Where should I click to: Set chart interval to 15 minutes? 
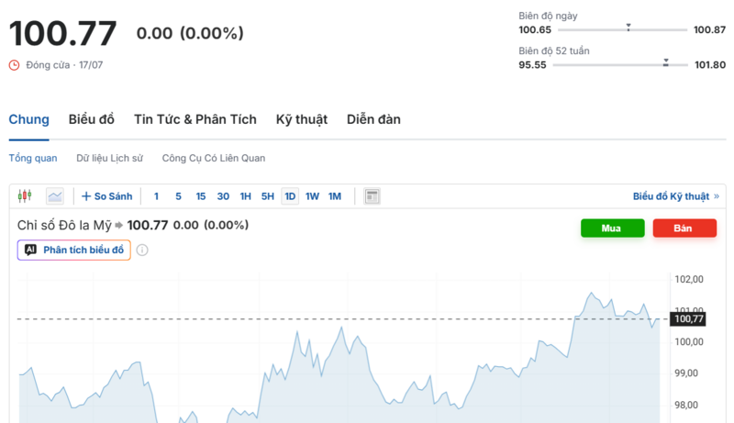tap(201, 196)
